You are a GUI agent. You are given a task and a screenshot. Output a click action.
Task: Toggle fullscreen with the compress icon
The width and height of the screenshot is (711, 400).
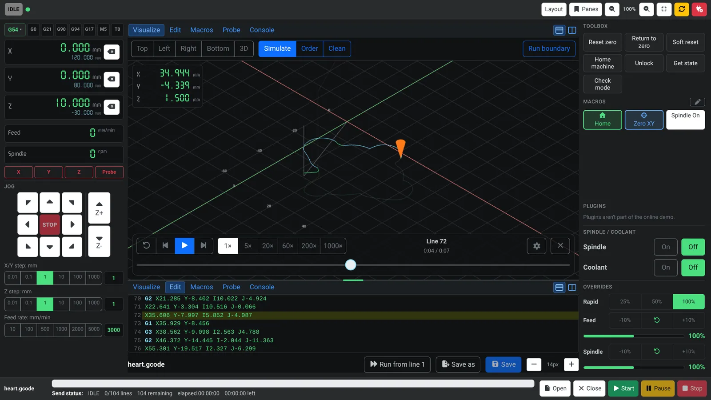[664, 9]
